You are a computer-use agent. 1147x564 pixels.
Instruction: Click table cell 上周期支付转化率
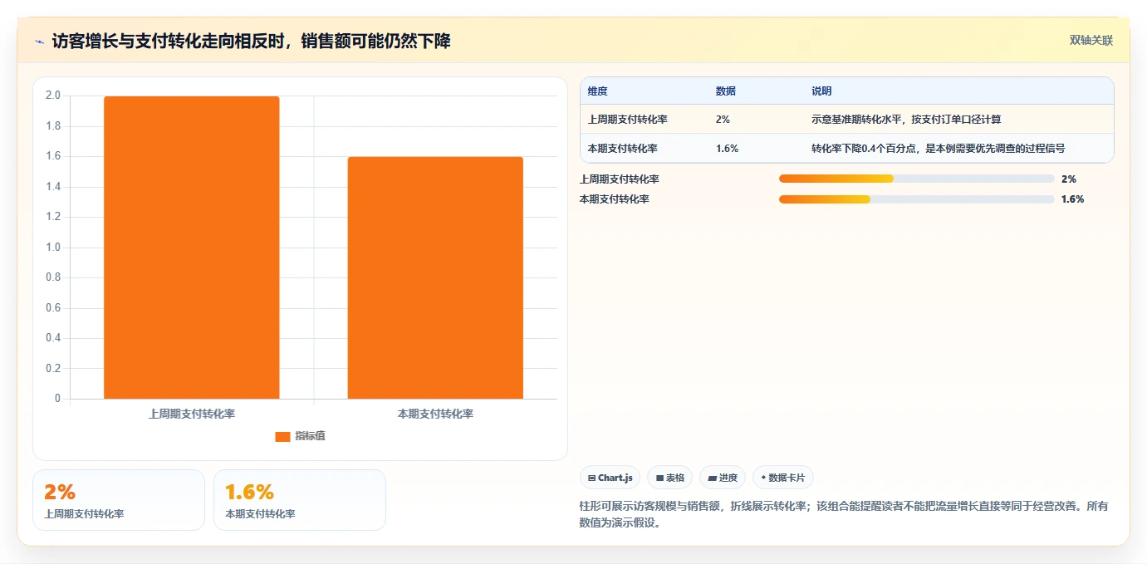coord(627,120)
